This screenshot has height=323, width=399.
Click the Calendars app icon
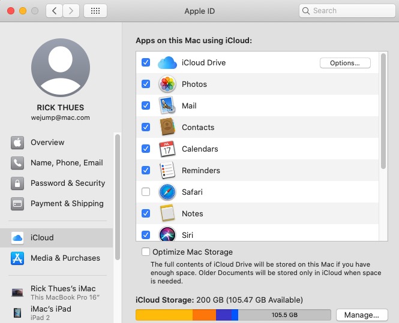[x=167, y=149]
